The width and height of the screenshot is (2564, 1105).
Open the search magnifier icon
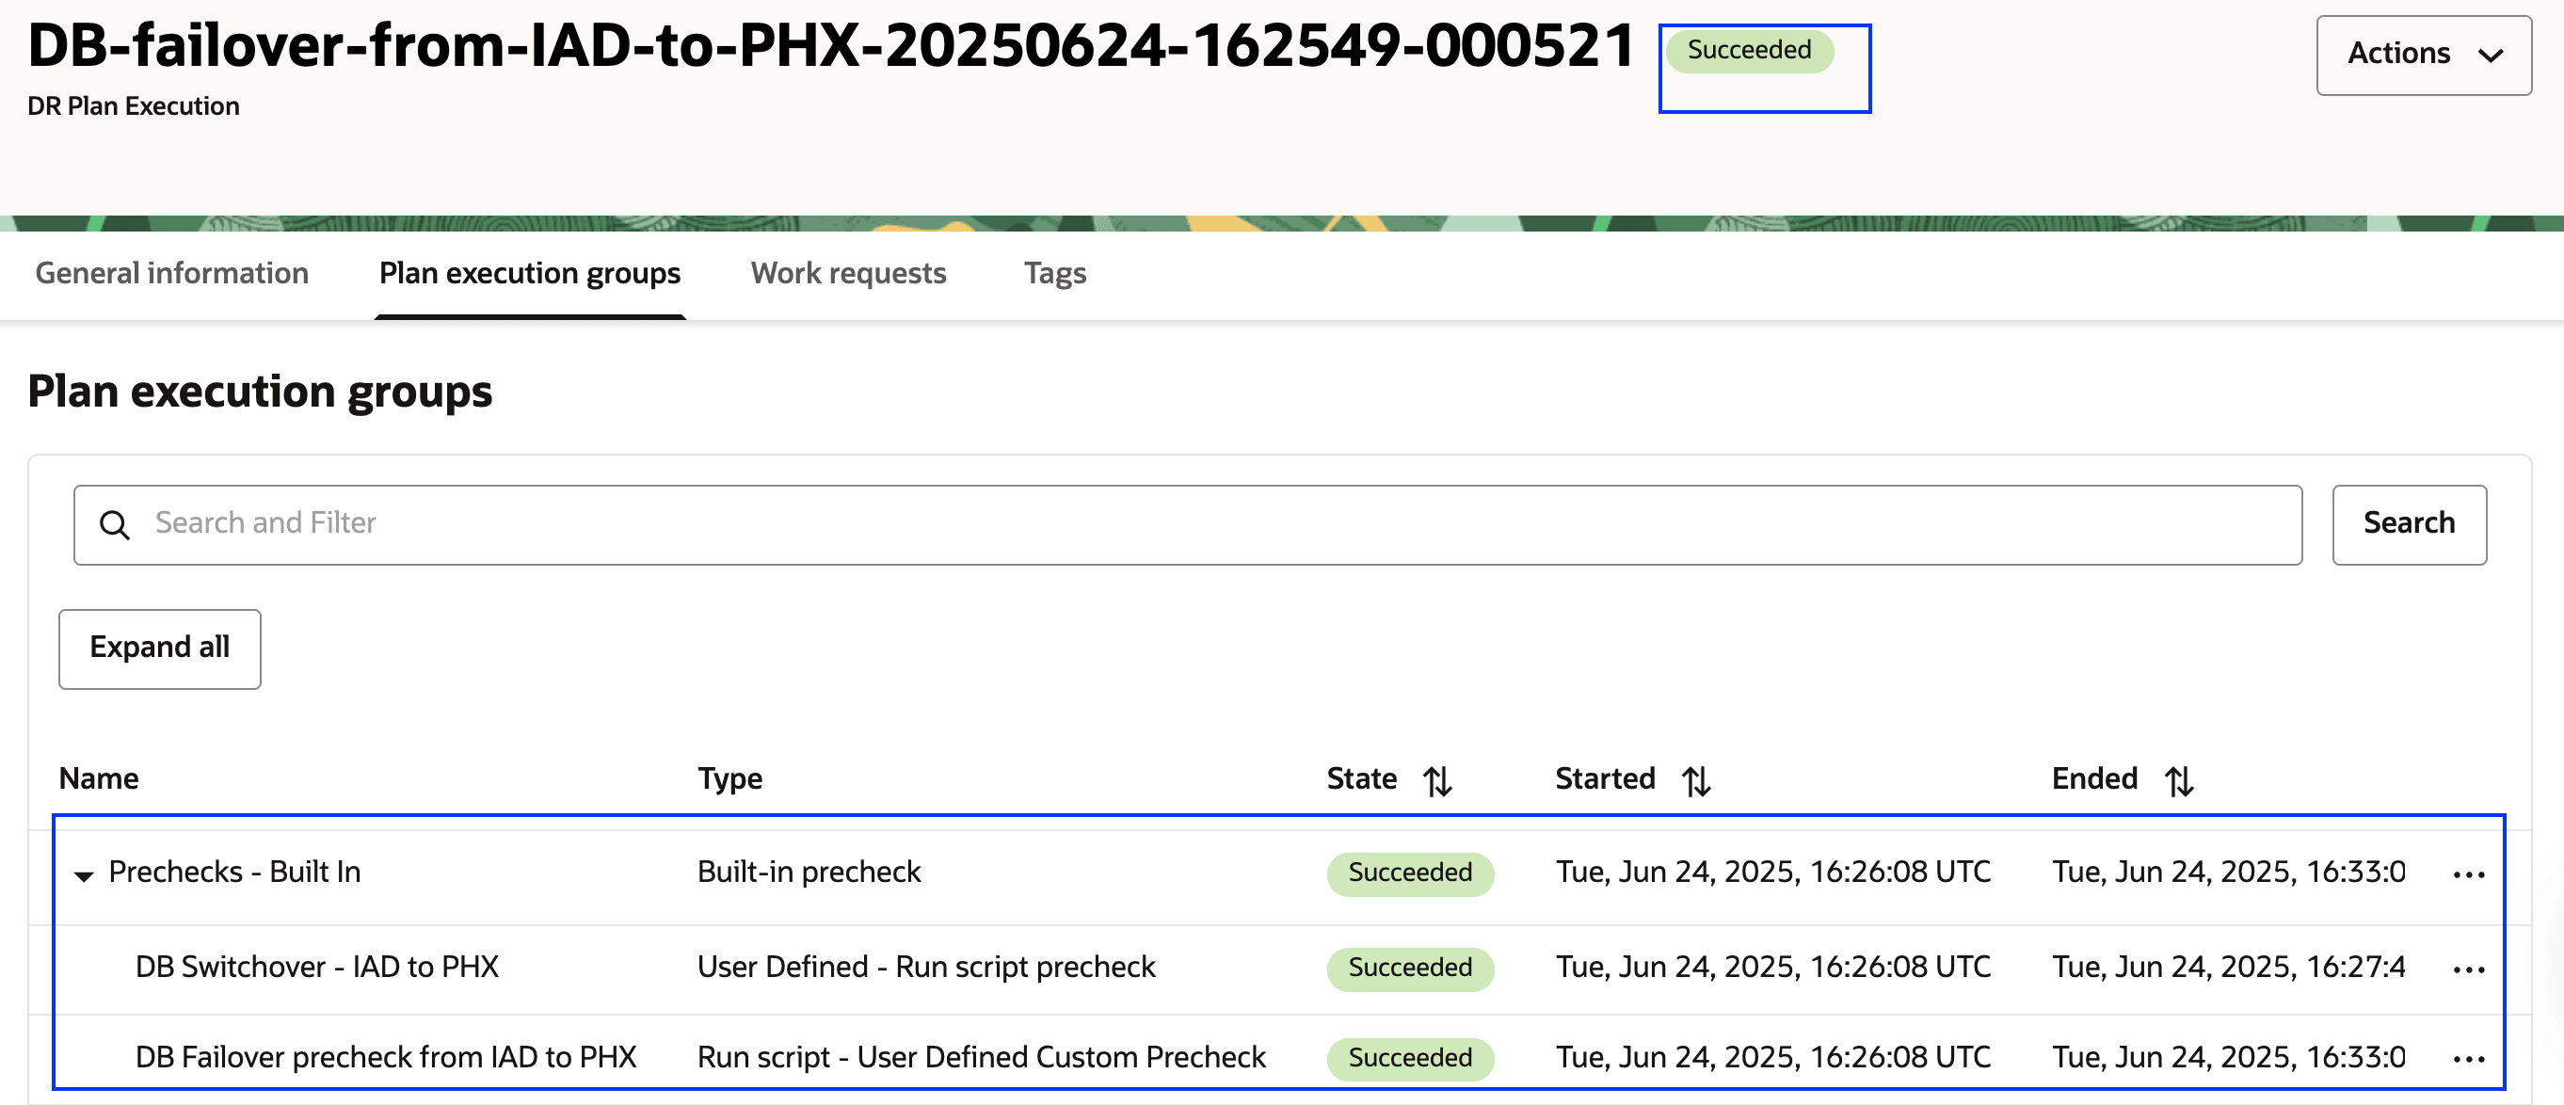click(x=117, y=523)
